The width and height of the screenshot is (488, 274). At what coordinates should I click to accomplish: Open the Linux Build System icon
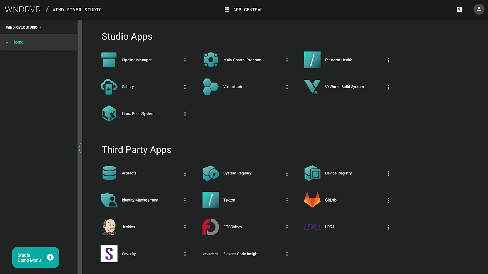point(109,113)
